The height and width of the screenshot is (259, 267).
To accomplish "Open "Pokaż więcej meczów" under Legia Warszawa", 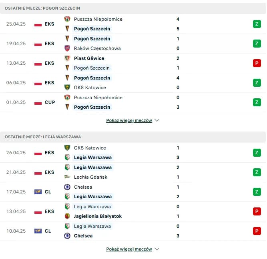I will coord(129,249).
